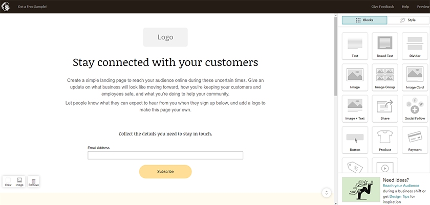Image resolution: width=430 pixels, height=205 pixels.
Task: Click the Email Address input field
Action: click(165, 155)
